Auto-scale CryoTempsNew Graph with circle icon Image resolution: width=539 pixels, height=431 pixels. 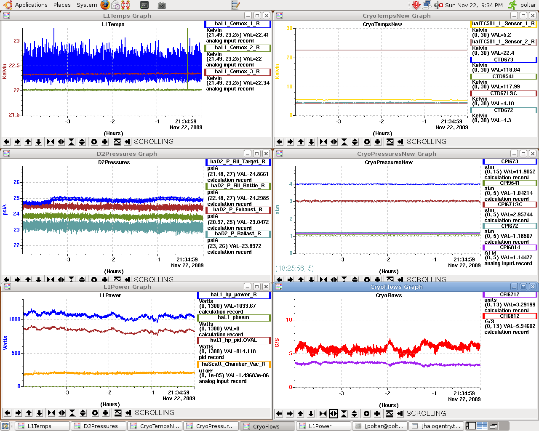pos(367,142)
